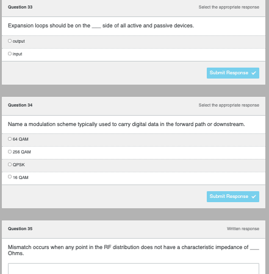Image resolution: width=269 pixels, height=274 pixels.
Task: Click the "Written response" label on Question 35
Action: [x=243, y=229]
